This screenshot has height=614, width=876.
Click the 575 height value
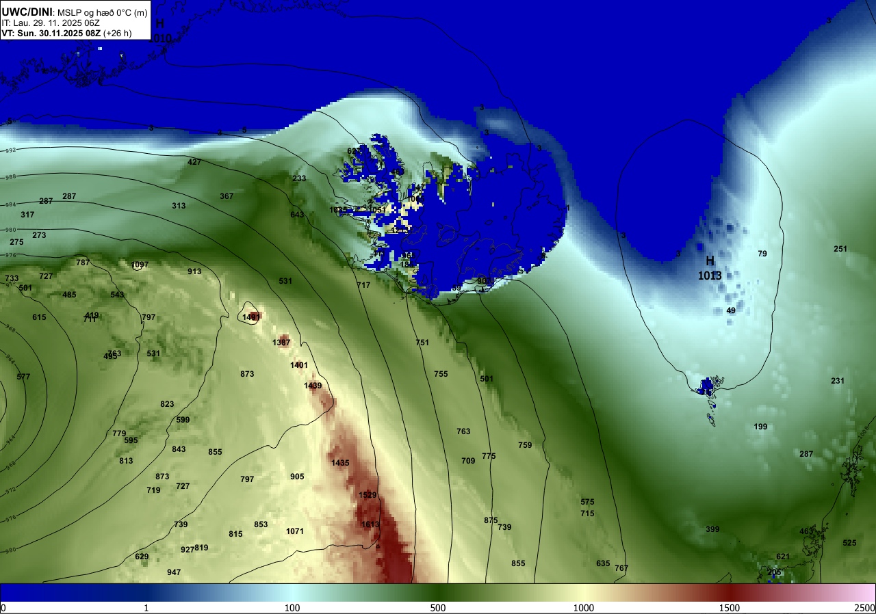click(x=587, y=502)
